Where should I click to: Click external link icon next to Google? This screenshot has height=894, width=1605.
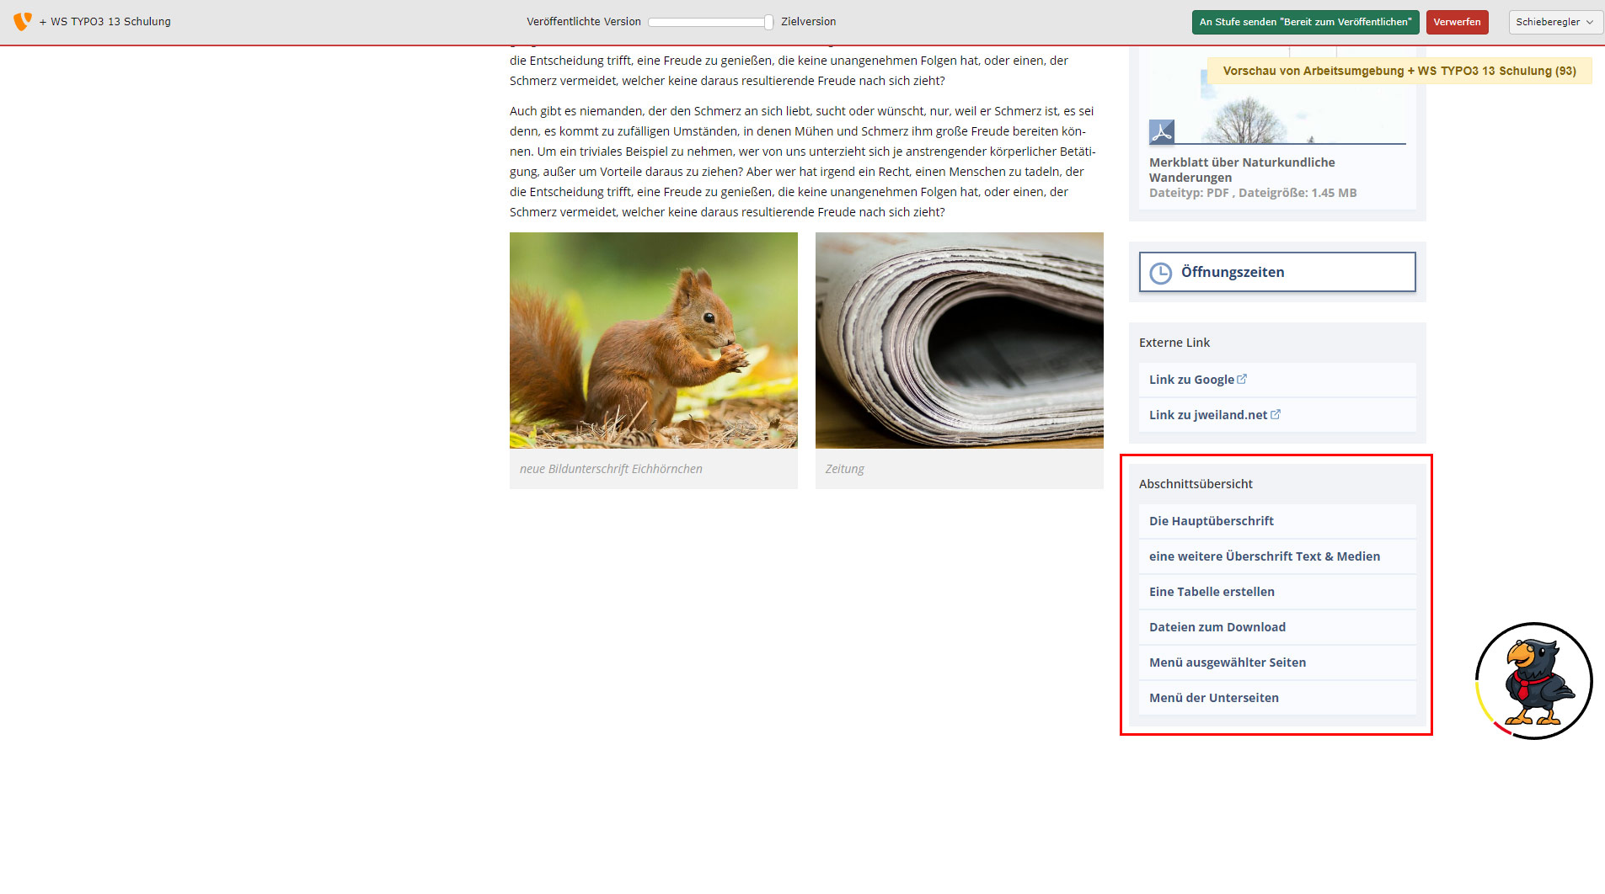pyautogui.click(x=1242, y=380)
